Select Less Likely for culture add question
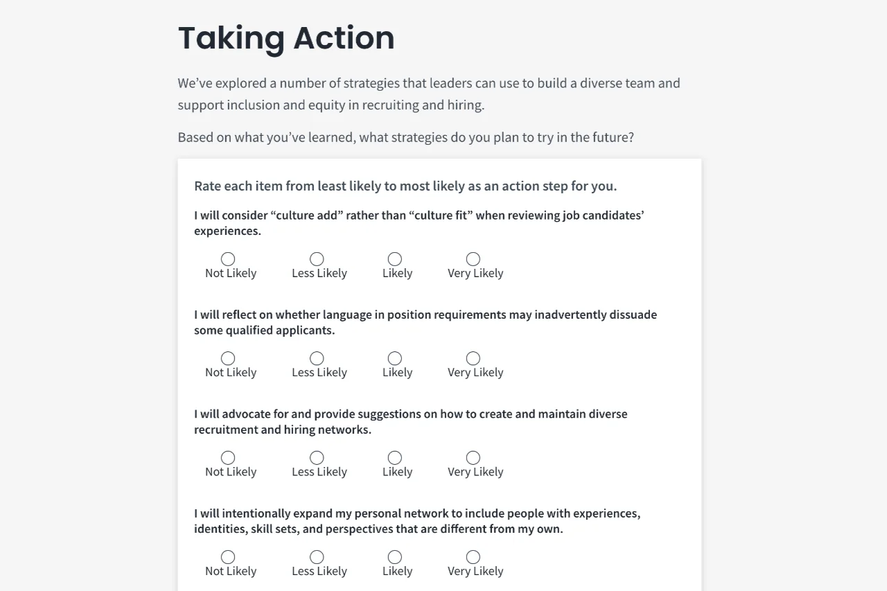 [317, 259]
